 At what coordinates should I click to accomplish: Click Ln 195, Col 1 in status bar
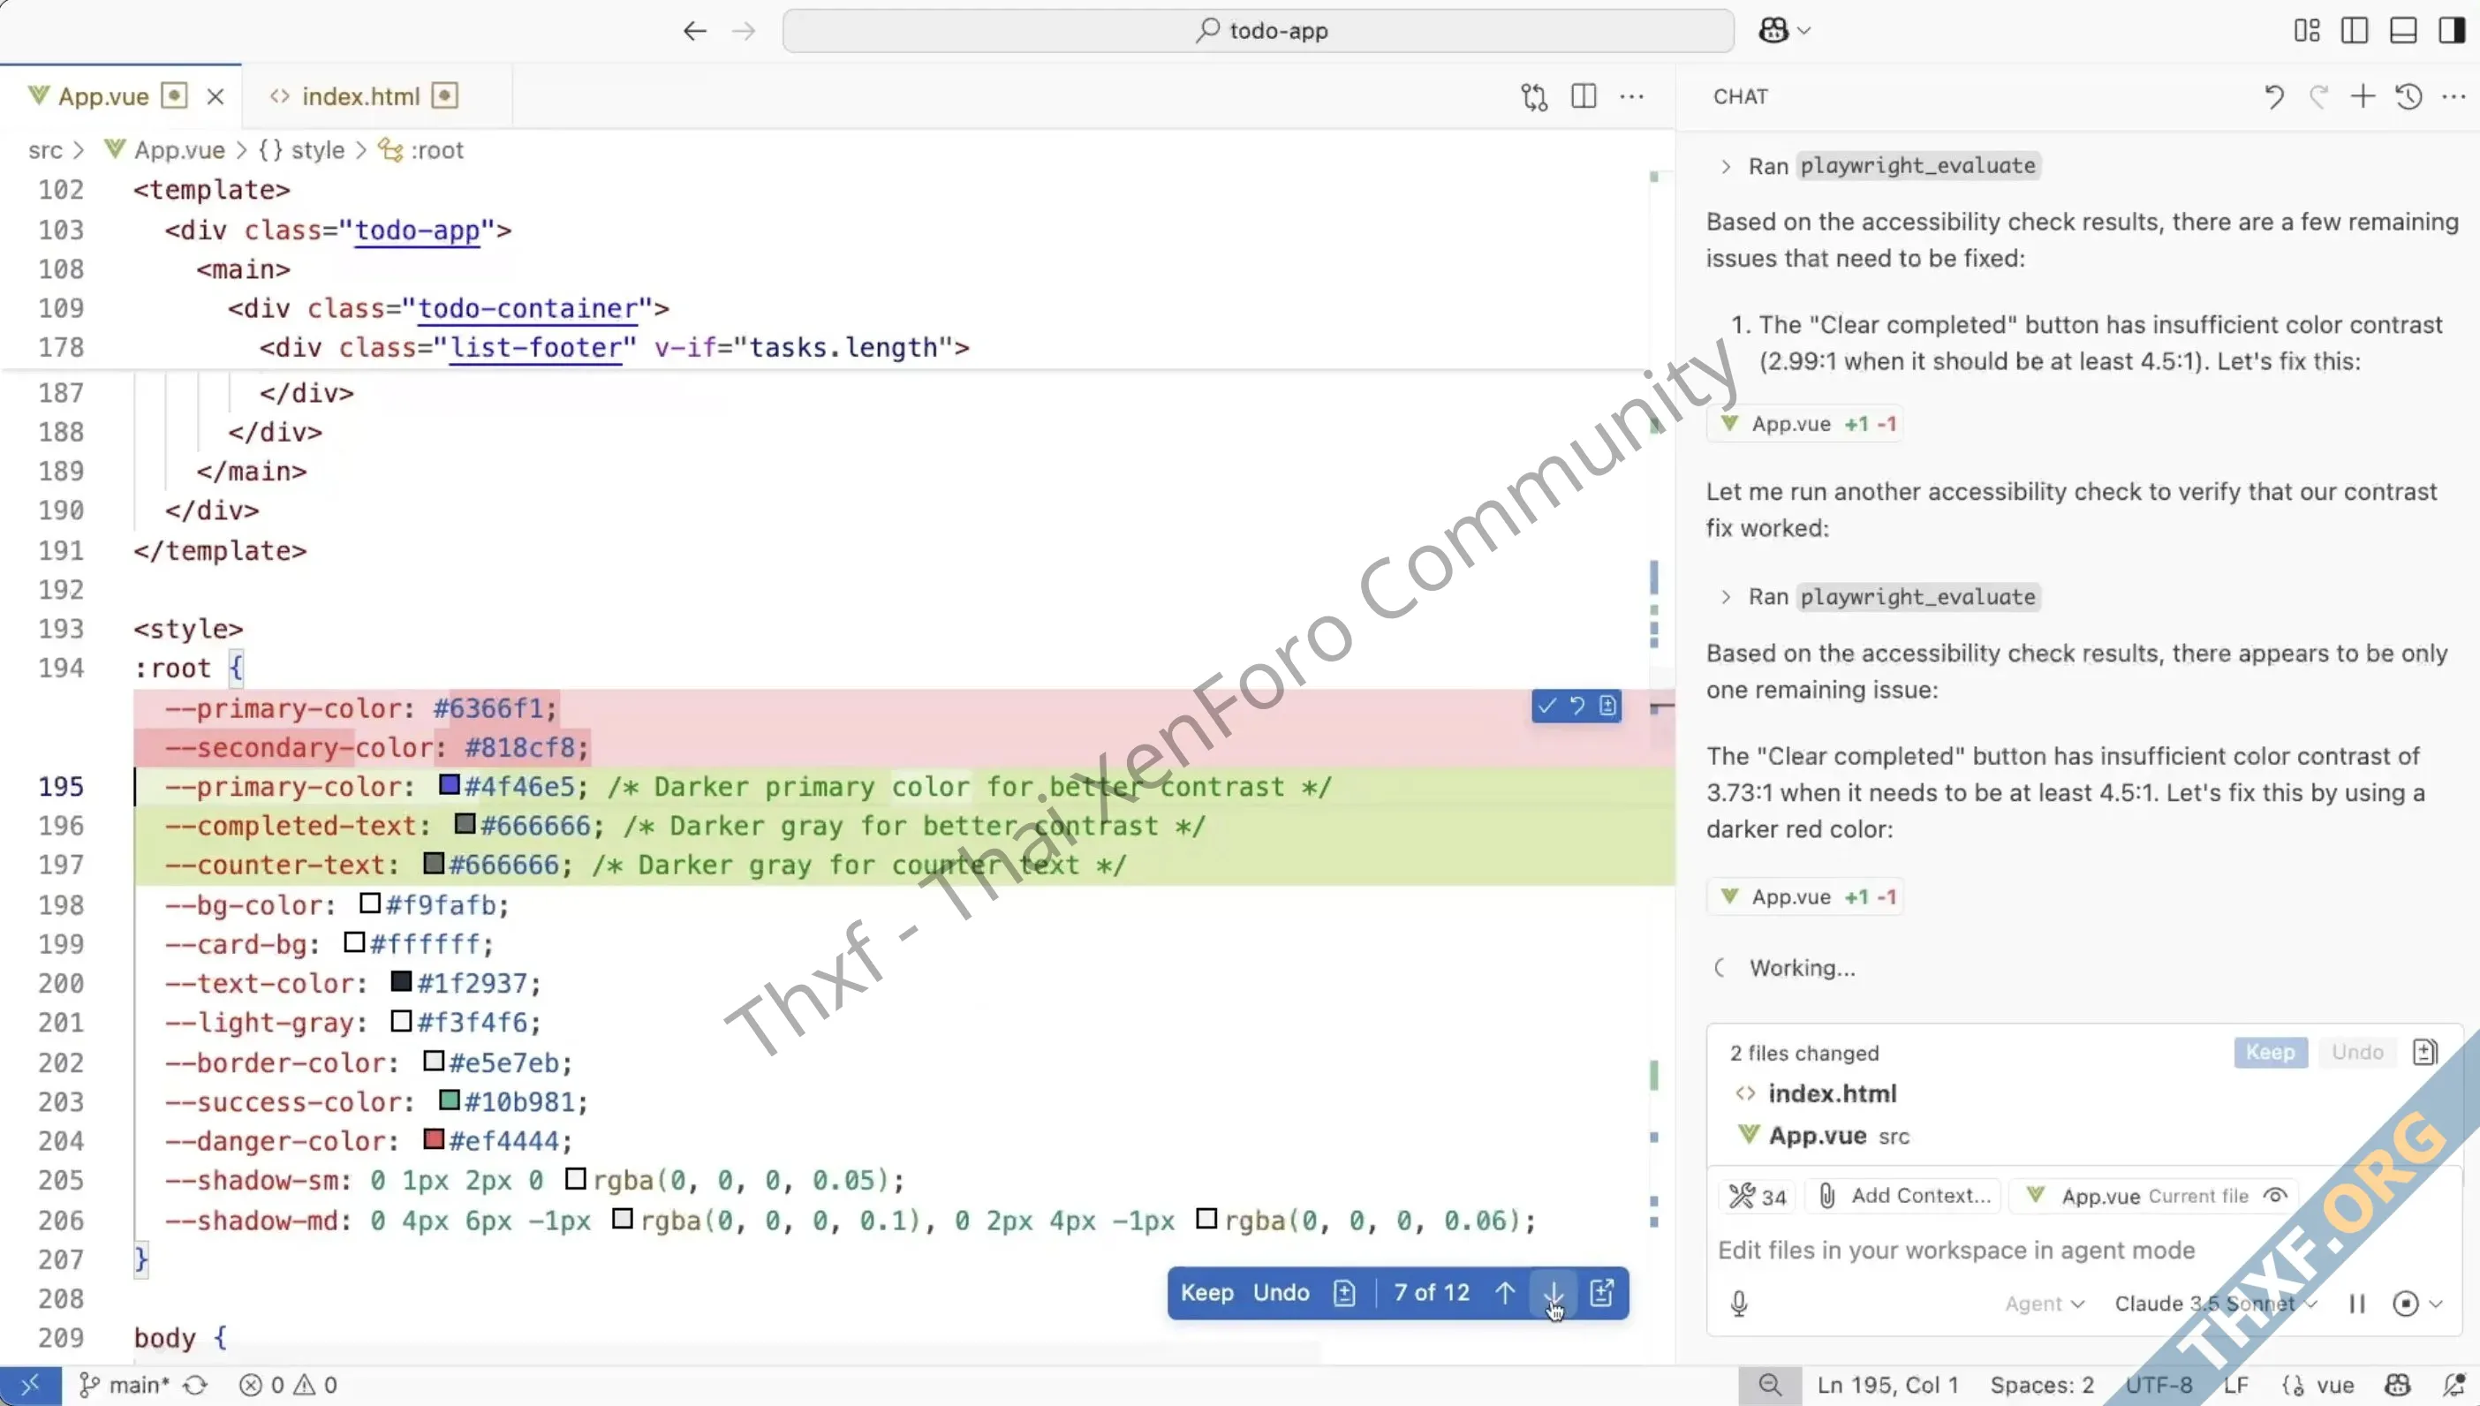click(x=1887, y=1386)
